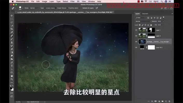This screenshot has width=183, height=103.
Task: Select the Eraser tool
Action: click(x=12, y=49)
